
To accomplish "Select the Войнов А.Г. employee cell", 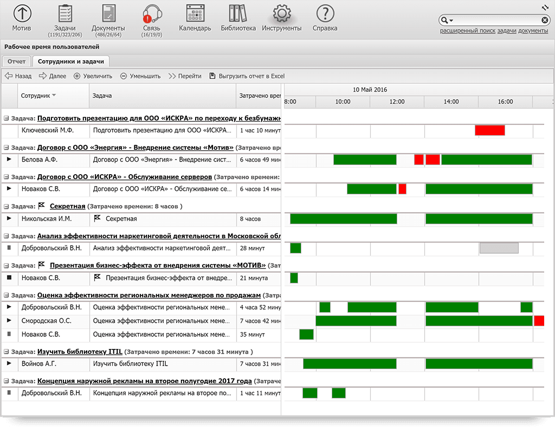I will click(x=54, y=364).
